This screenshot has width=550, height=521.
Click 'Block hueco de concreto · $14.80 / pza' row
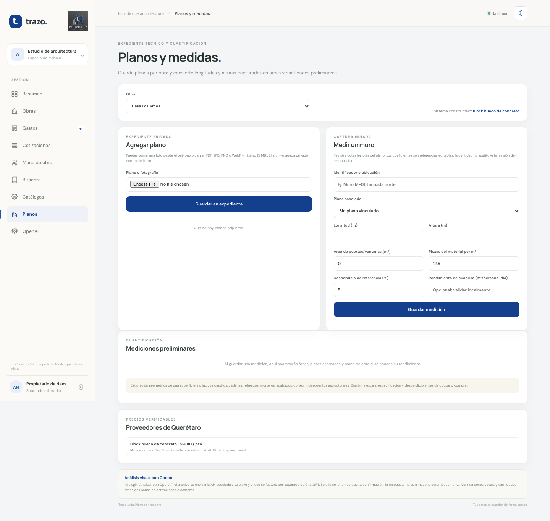point(322,447)
